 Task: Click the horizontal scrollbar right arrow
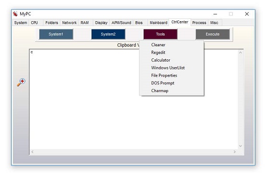pyautogui.click(x=235, y=152)
